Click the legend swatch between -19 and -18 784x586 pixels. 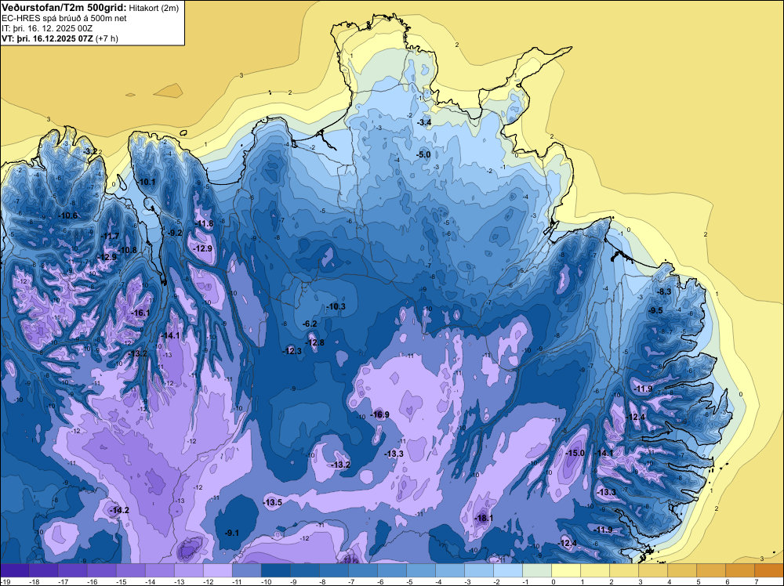(14, 570)
